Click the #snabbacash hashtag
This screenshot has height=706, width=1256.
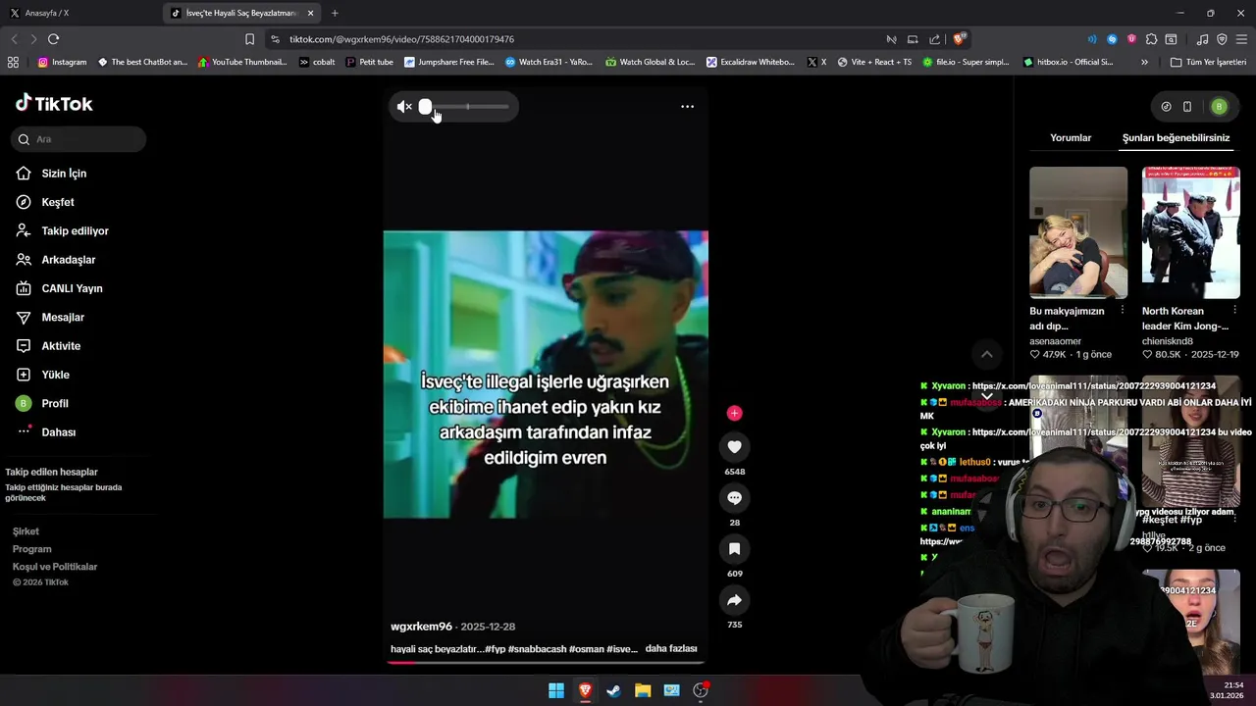click(x=537, y=649)
